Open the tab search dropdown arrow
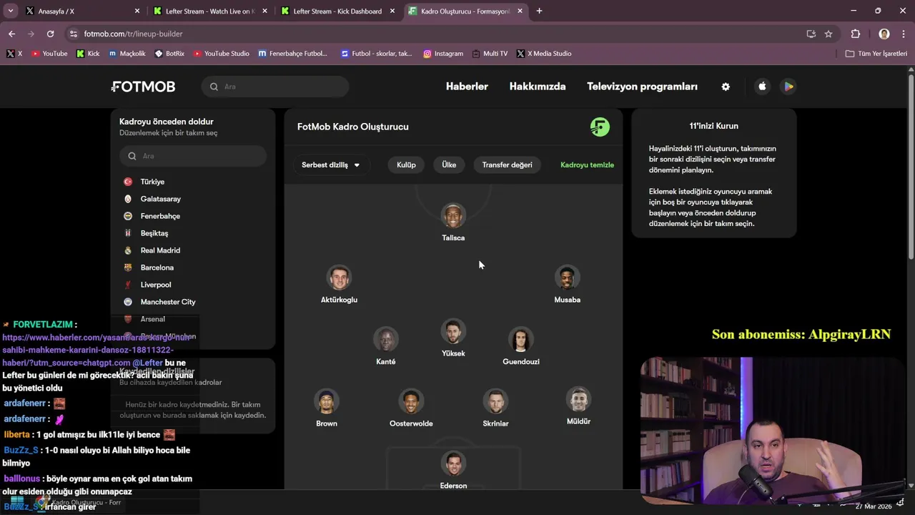Screen dimensions: 915x515 (x=10, y=11)
